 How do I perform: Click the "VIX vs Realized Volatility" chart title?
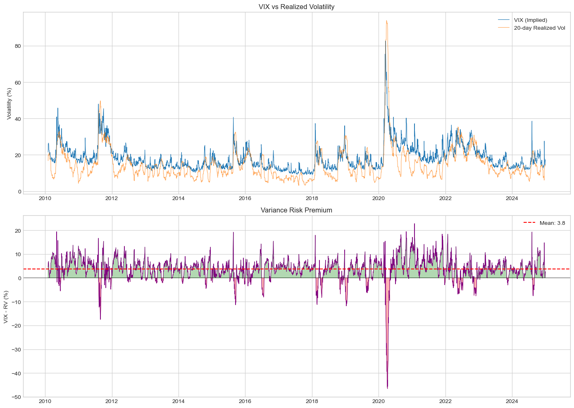(296, 7)
